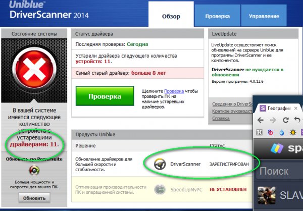Click the purple S favicon on География tab
This screenshot has width=303, height=211.
[x=263, y=109]
